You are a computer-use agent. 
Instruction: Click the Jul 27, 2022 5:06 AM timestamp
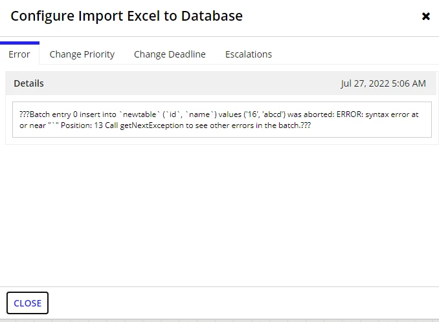click(383, 83)
